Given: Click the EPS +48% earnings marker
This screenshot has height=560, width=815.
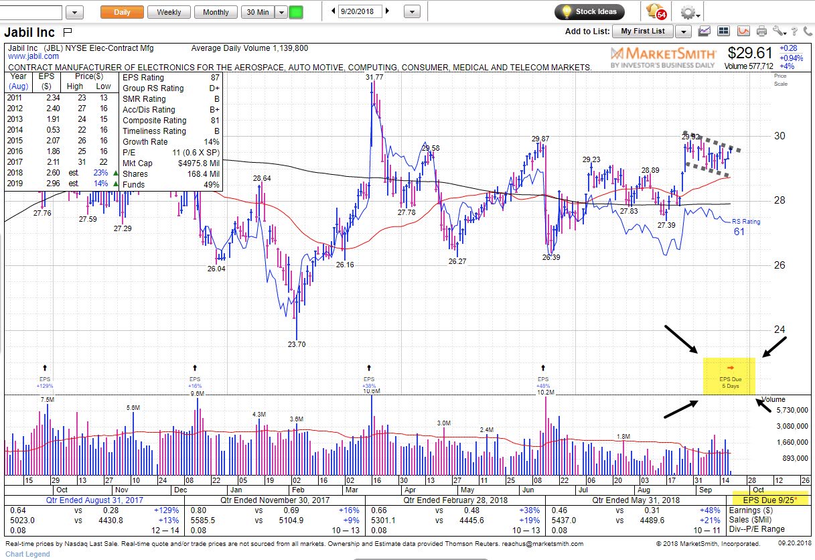Looking at the screenshot, I should pyautogui.click(x=542, y=377).
